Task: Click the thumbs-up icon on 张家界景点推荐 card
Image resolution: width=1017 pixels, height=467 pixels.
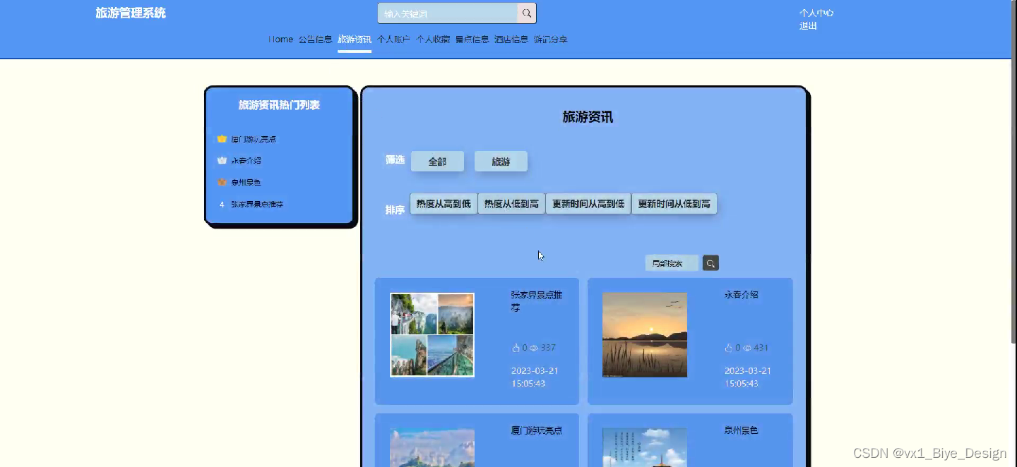Action: [516, 348]
